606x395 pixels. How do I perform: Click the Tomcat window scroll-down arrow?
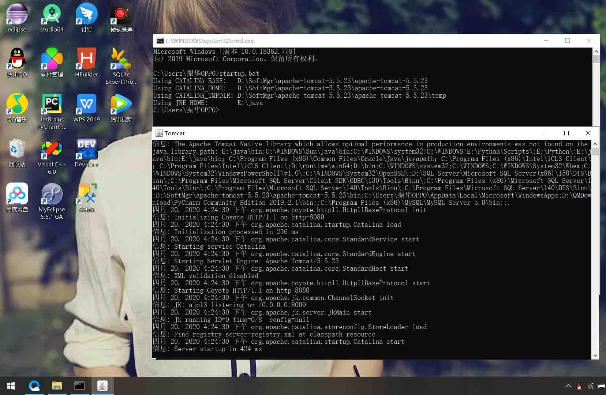595,355
